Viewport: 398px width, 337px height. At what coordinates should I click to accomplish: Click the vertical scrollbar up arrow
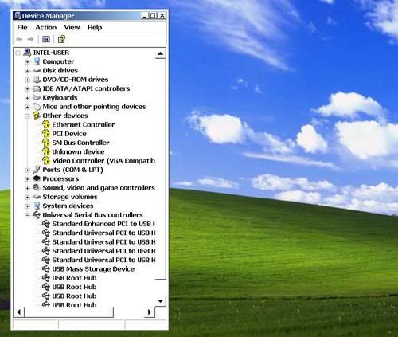(160, 53)
